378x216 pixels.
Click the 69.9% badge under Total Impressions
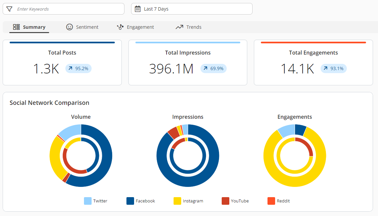tap(213, 68)
